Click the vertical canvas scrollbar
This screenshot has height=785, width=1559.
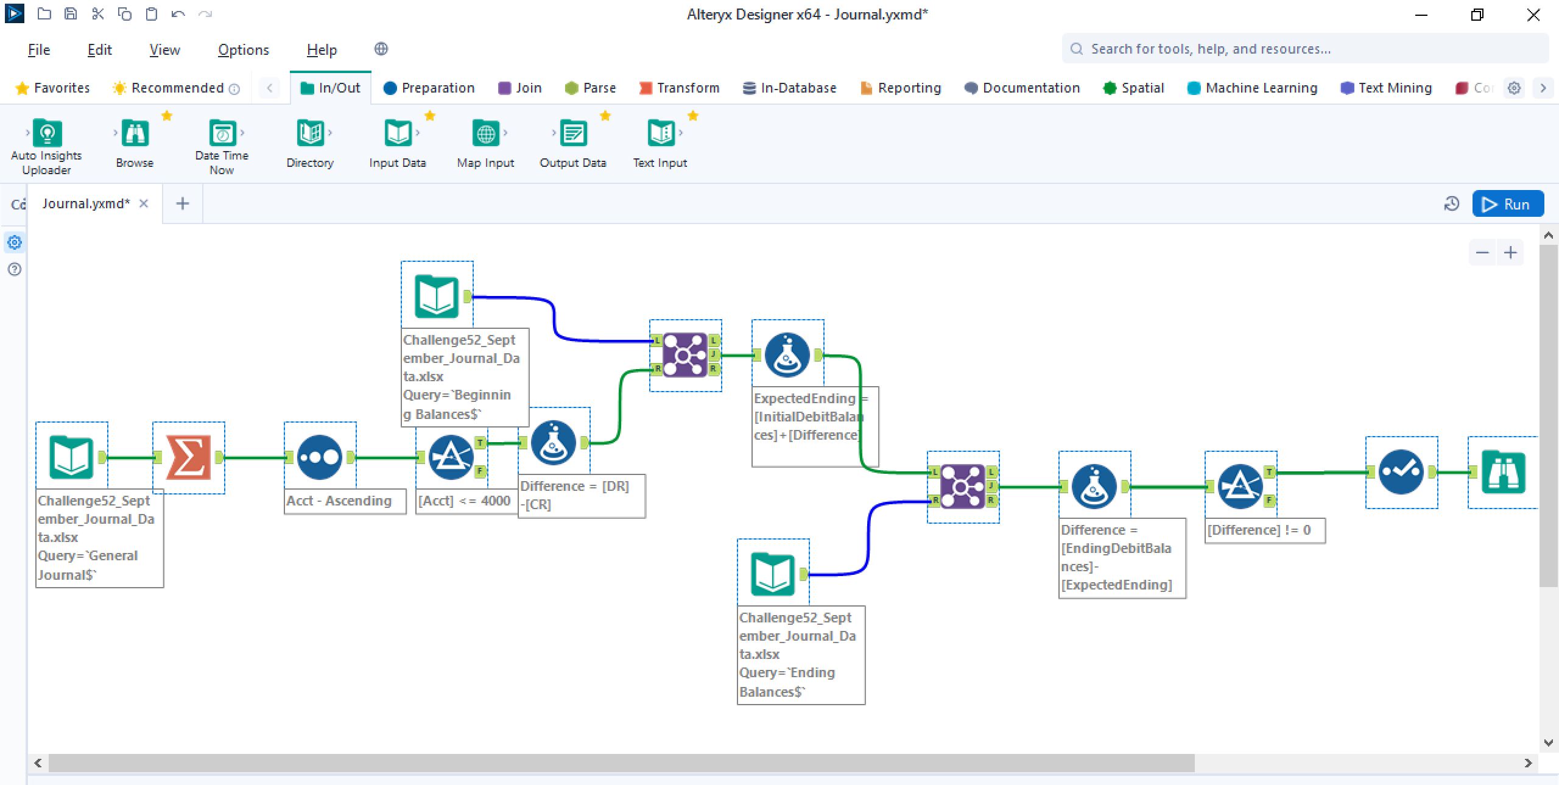tap(1548, 416)
